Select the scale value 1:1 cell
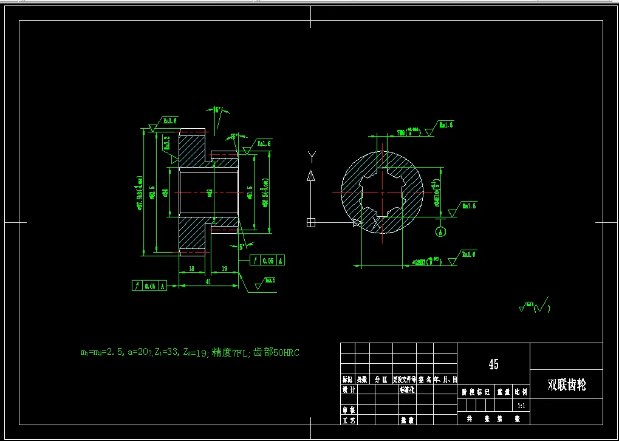This screenshot has height=441, width=619. pos(521,406)
